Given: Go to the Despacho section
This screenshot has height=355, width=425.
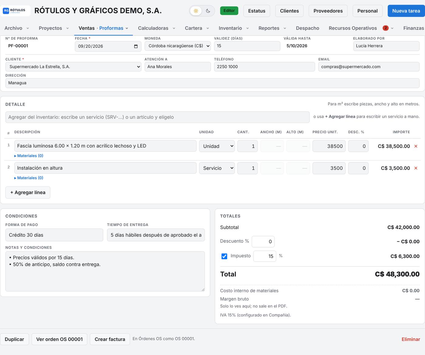Looking at the screenshot, I should 308,28.
